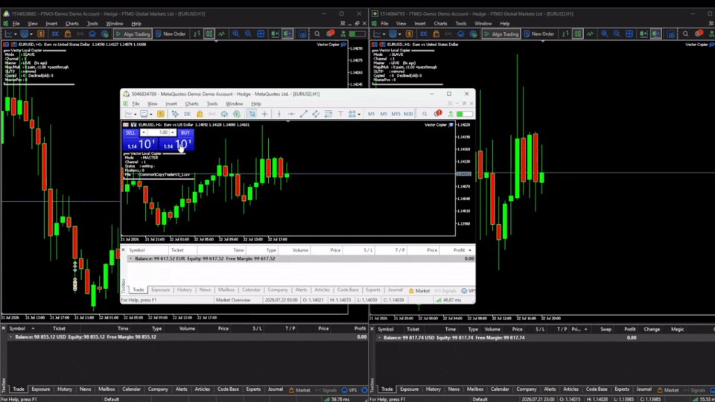Screen dimensions: 715x402
Task: Select cursor arrow tool in MetaQuotes toolbar
Action: pos(252,114)
